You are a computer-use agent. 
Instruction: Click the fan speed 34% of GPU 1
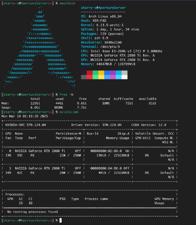click(8, 173)
